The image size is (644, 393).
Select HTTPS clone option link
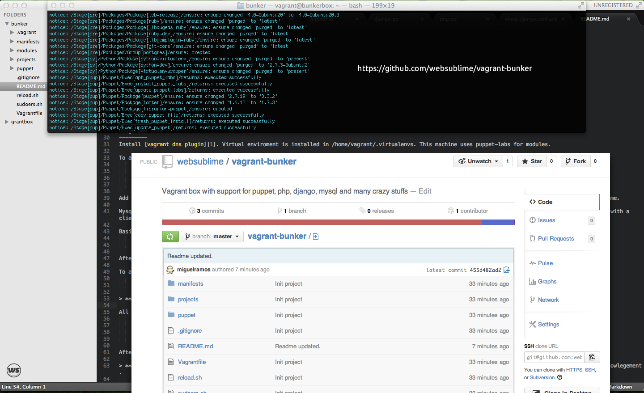click(x=574, y=370)
